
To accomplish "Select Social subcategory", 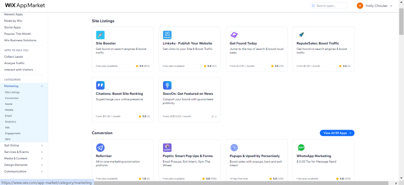I will [9, 104].
